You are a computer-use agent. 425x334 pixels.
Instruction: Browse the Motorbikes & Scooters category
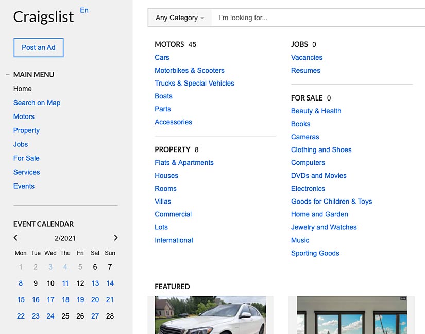point(190,70)
